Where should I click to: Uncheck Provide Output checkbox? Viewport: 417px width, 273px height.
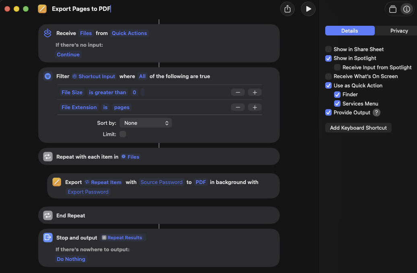click(x=328, y=113)
